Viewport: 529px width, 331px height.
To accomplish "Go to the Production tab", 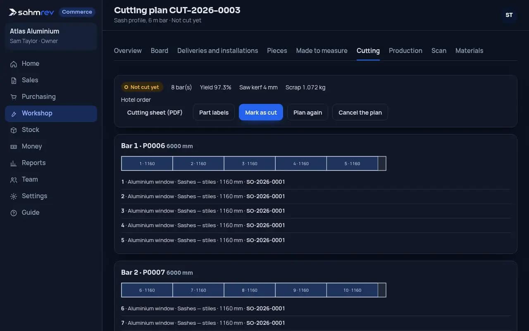I will [x=405, y=50].
